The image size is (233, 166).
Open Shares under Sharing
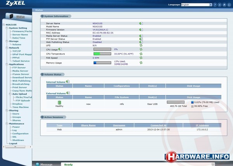pos(16,120)
